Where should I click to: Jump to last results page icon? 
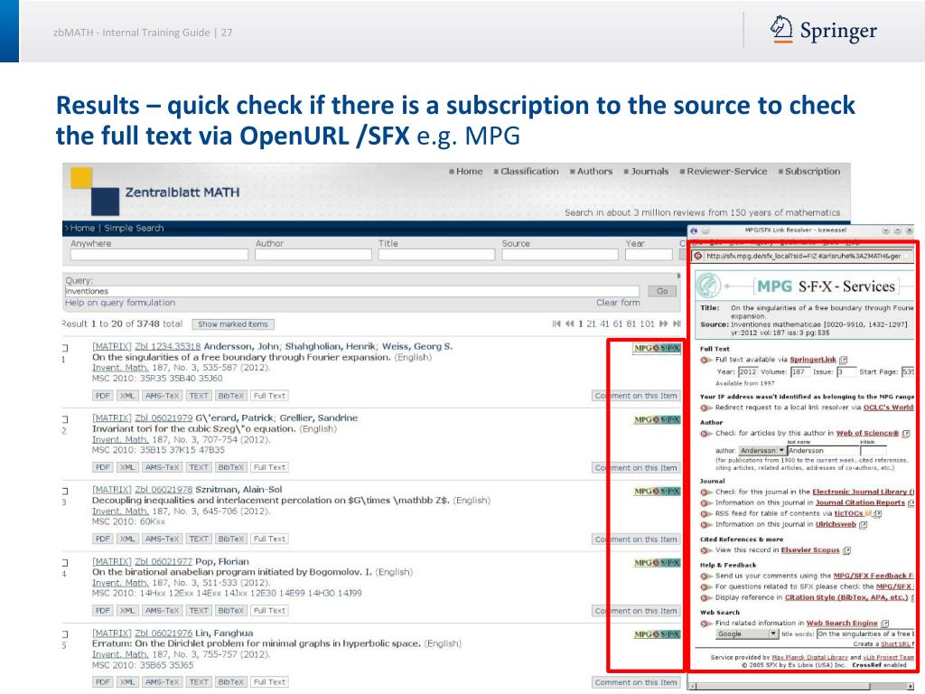[677, 324]
